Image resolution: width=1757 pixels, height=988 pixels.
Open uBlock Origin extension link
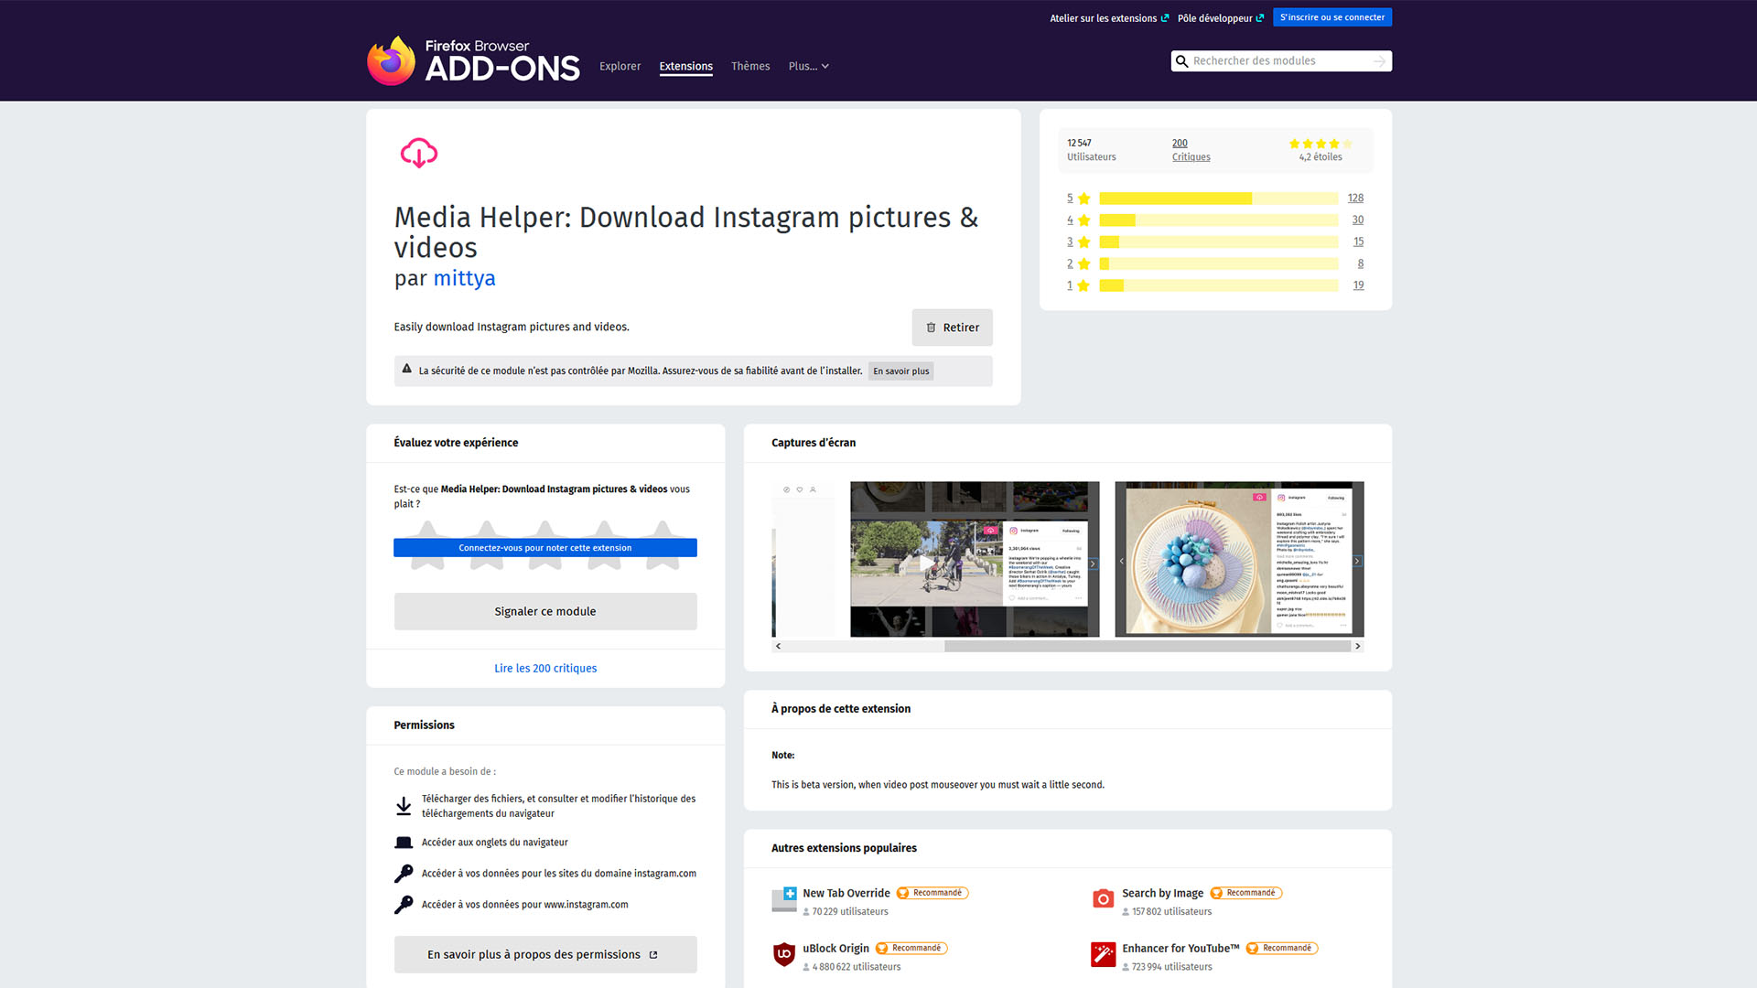835,949
